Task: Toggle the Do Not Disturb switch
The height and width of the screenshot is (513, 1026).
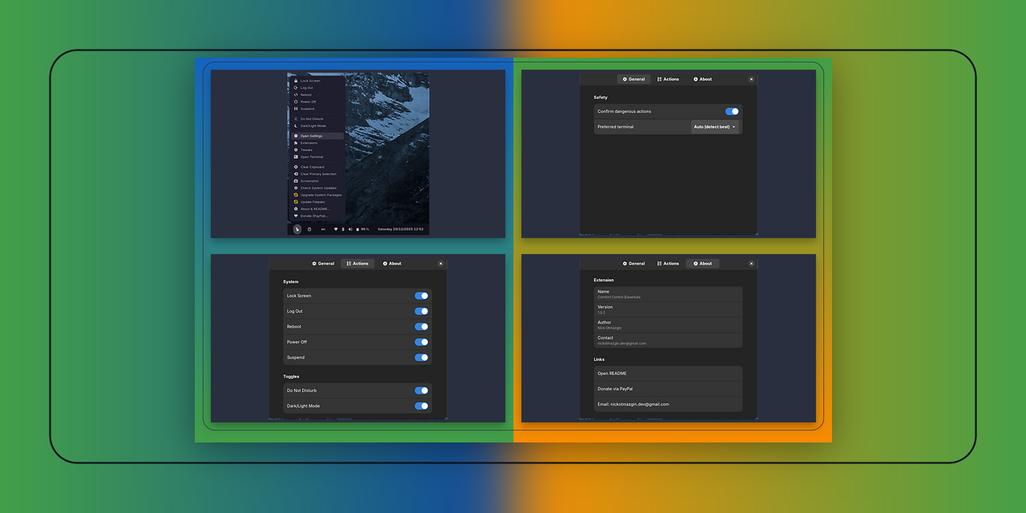Action: 421,390
